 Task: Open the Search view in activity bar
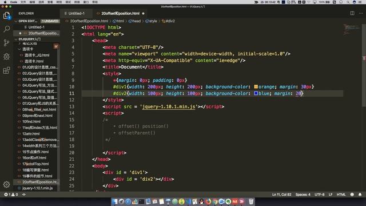6,29
